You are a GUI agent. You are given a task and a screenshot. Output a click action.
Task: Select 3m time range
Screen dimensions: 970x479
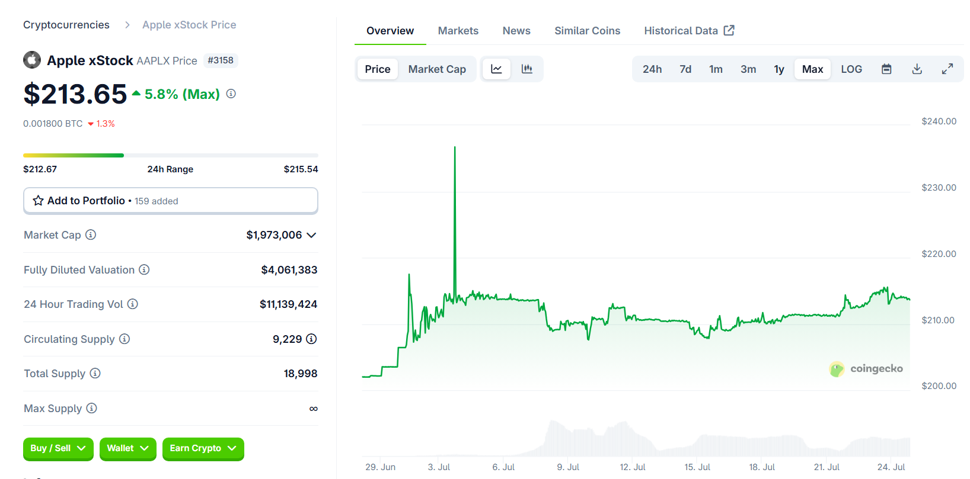click(748, 69)
